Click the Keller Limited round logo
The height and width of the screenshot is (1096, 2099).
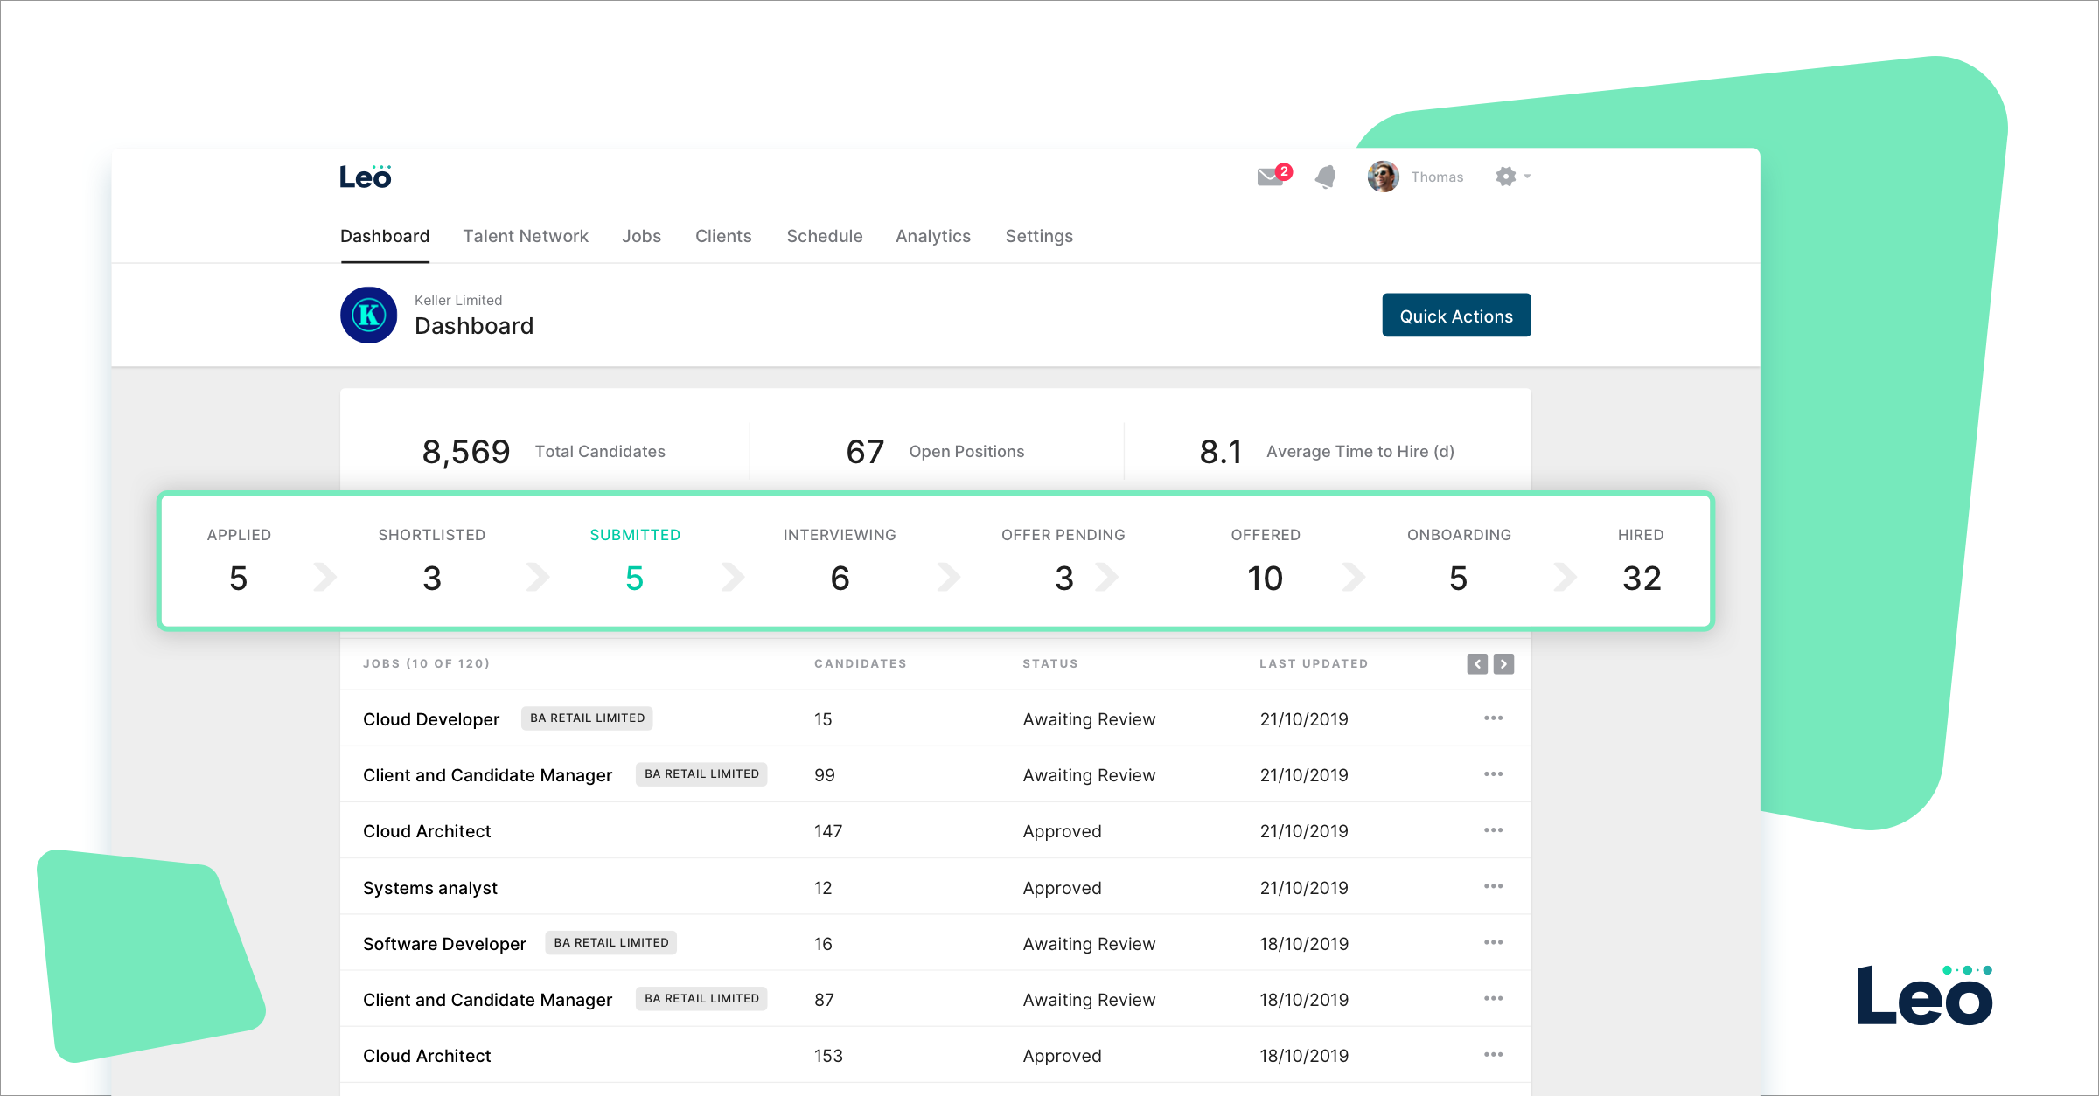click(x=368, y=315)
